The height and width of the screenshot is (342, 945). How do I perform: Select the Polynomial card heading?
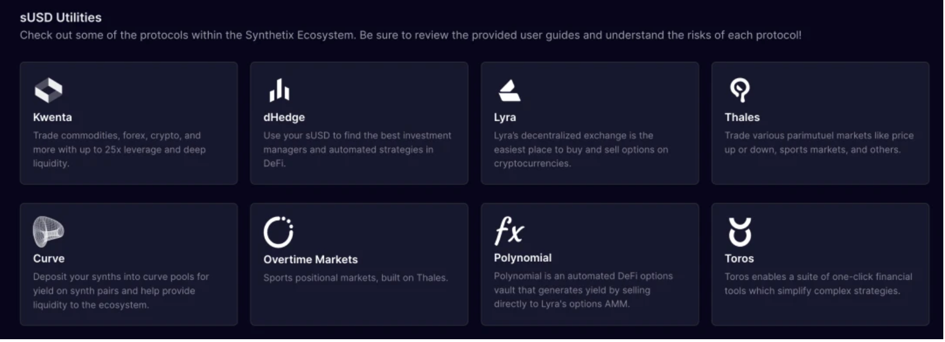coord(523,258)
